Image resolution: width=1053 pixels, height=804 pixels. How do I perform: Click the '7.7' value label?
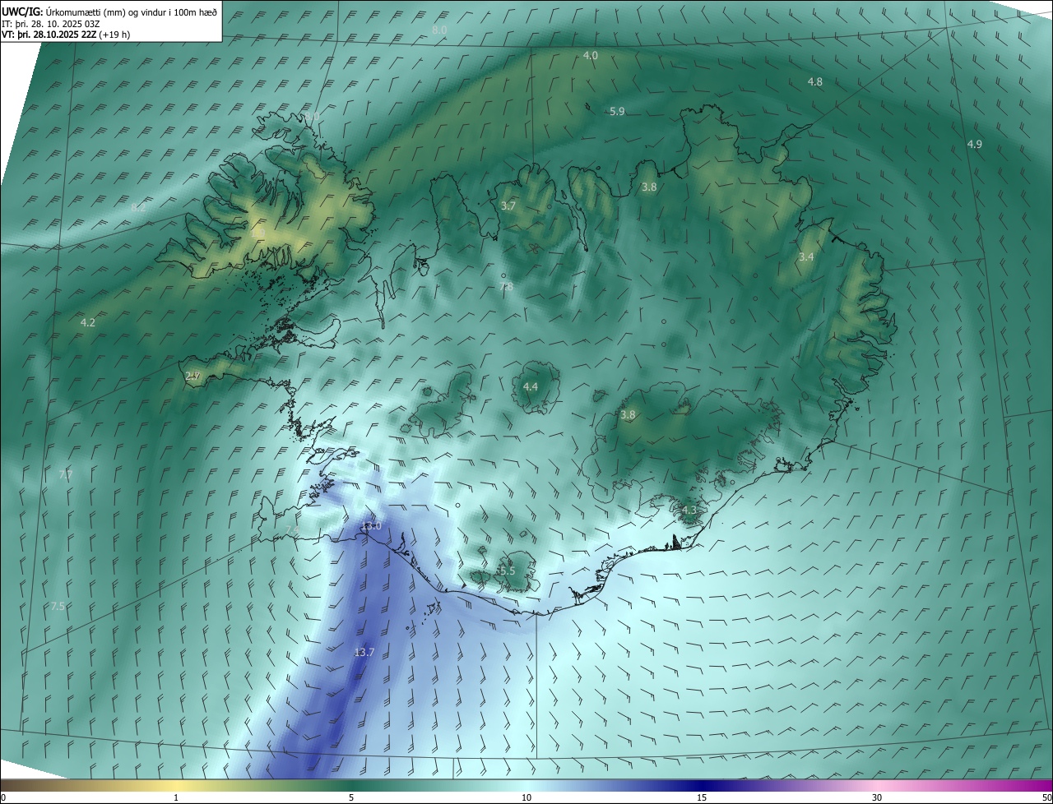click(66, 475)
